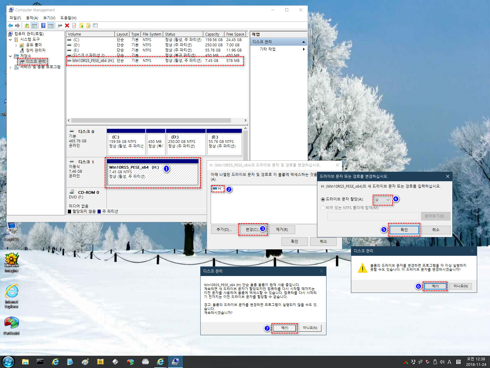Open the paint palette taskbar icon
This screenshot has width=490, height=368.
point(85,362)
